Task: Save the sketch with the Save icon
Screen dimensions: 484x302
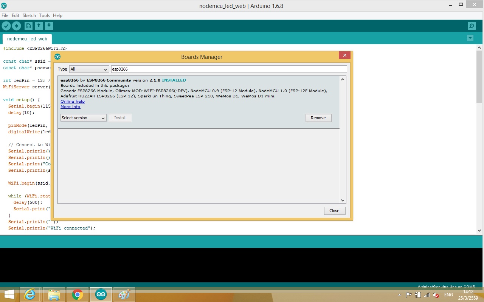Action: [x=49, y=26]
